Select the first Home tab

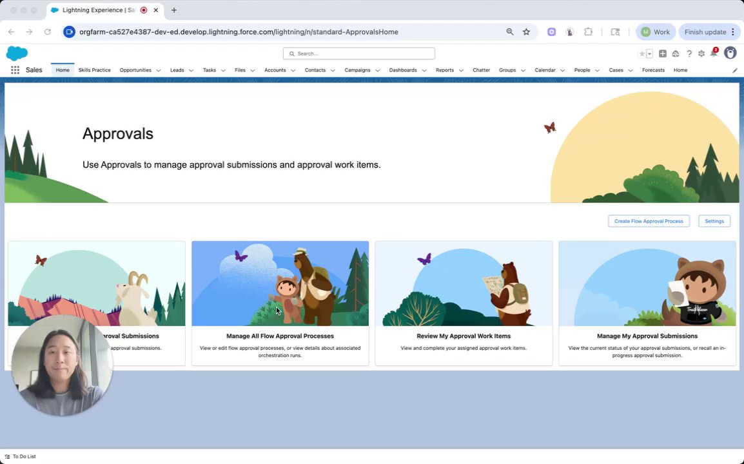[63, 70]
